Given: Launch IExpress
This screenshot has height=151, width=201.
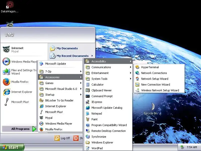Looking at the screenshot, I should coord(108,102).
